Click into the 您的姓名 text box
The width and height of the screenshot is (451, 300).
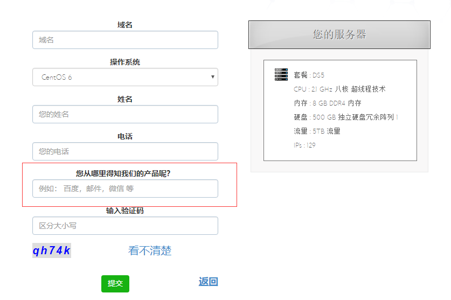point(125,114)
